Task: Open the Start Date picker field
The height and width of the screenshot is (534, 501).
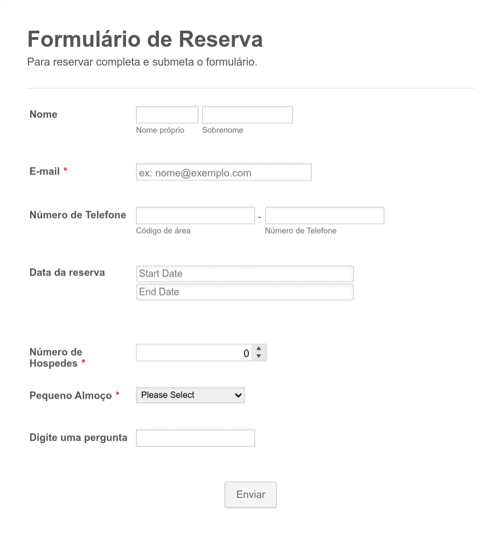Action: 245,273
